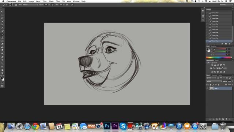Image resolution: width=234 pixels, height=132 pixels.
Task: Select the Pen tool
Action: tap(3, 57)
